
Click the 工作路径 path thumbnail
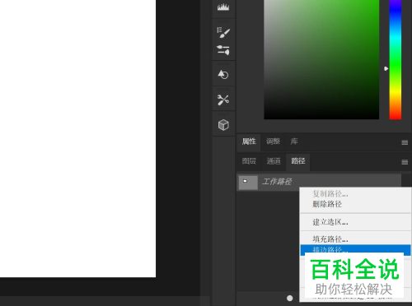pos(248,182)
